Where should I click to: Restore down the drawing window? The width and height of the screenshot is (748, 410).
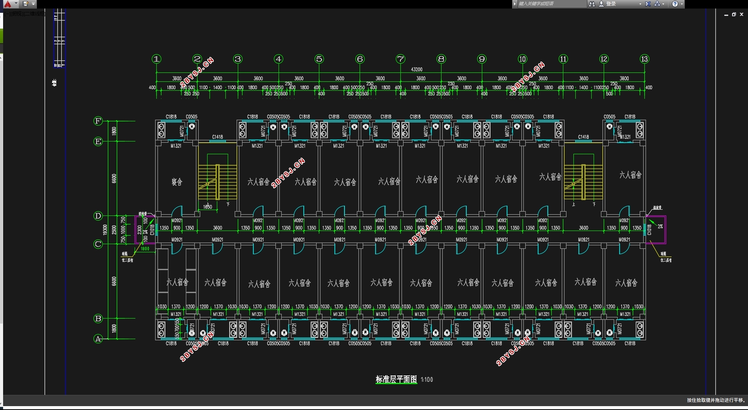click(734, 14)
